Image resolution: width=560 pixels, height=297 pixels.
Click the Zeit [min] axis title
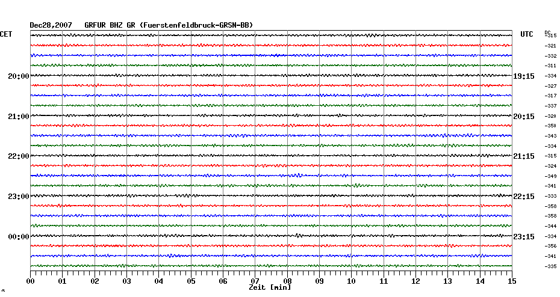click(x=270, y=287)
